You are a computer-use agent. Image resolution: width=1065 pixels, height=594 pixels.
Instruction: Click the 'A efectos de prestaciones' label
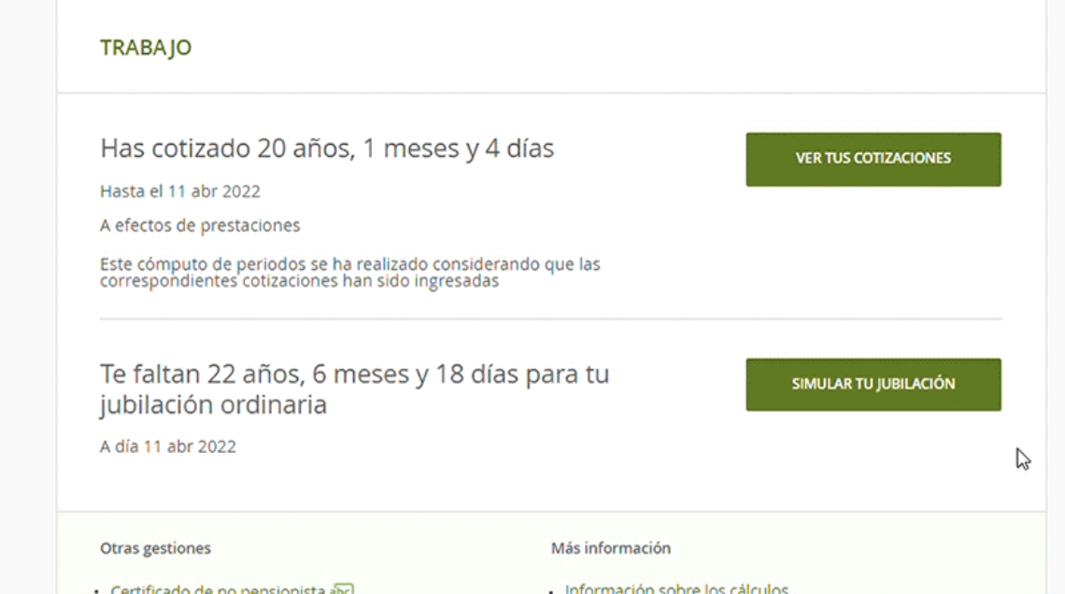click(200, 225)
